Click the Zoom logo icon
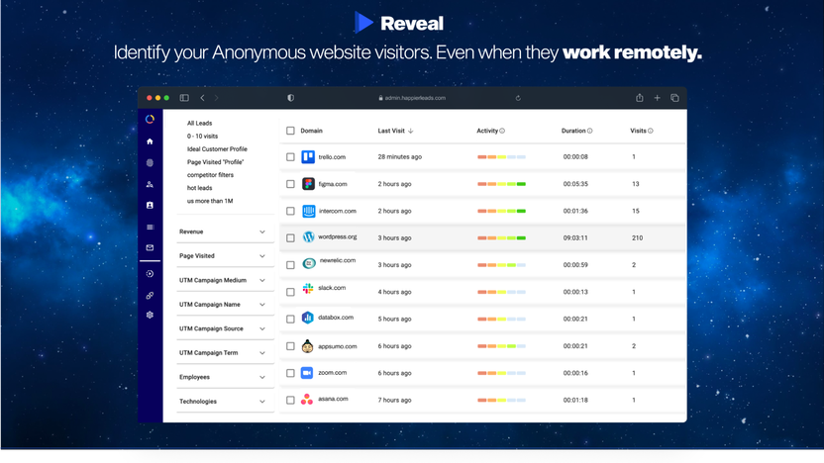The height and width of the screenshot is (463, 824). coord(307,373)
